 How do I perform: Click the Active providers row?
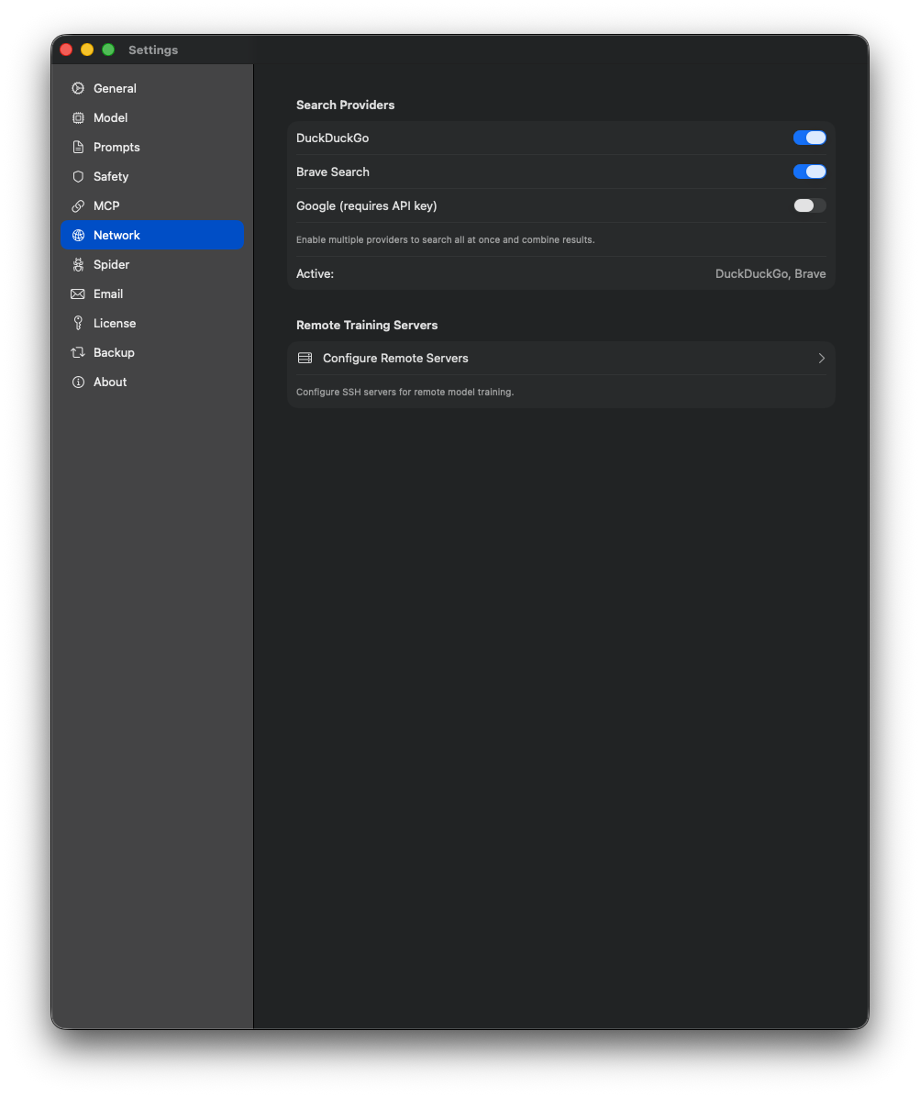tap(560, 273)
